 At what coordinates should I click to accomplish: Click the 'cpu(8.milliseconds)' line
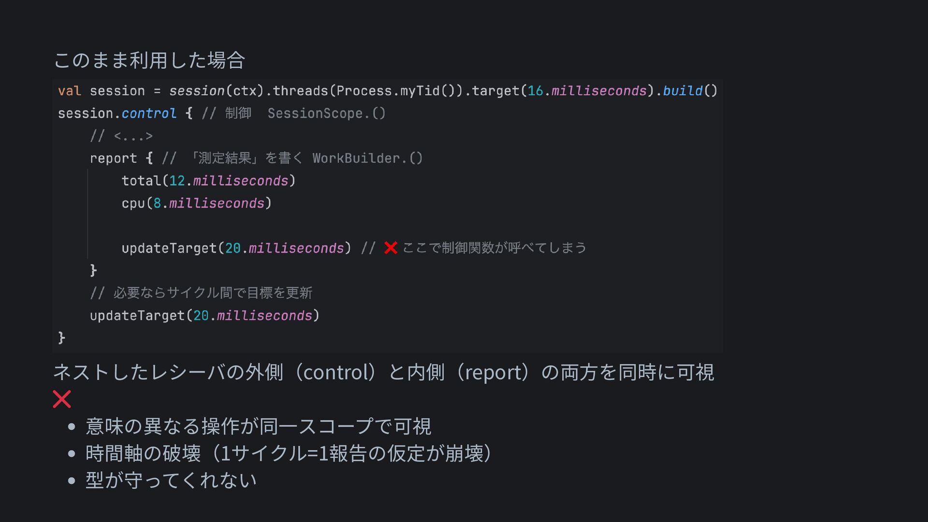pyautogui.click(x=196, y=203)
